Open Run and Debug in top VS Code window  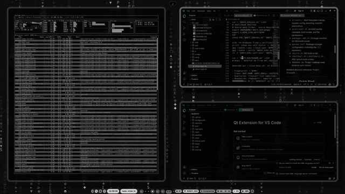[184, 34]
